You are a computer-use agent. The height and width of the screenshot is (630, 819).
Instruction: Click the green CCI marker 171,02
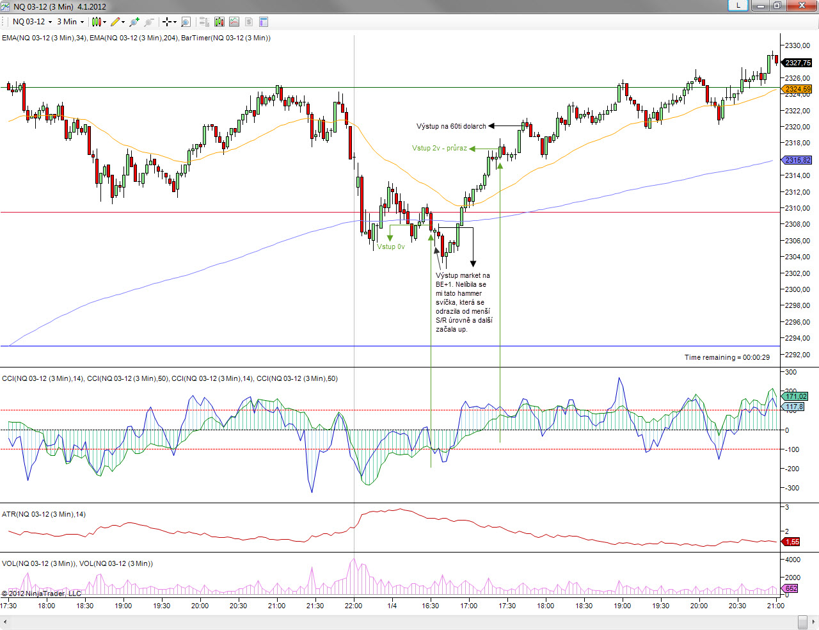(794, 396)
